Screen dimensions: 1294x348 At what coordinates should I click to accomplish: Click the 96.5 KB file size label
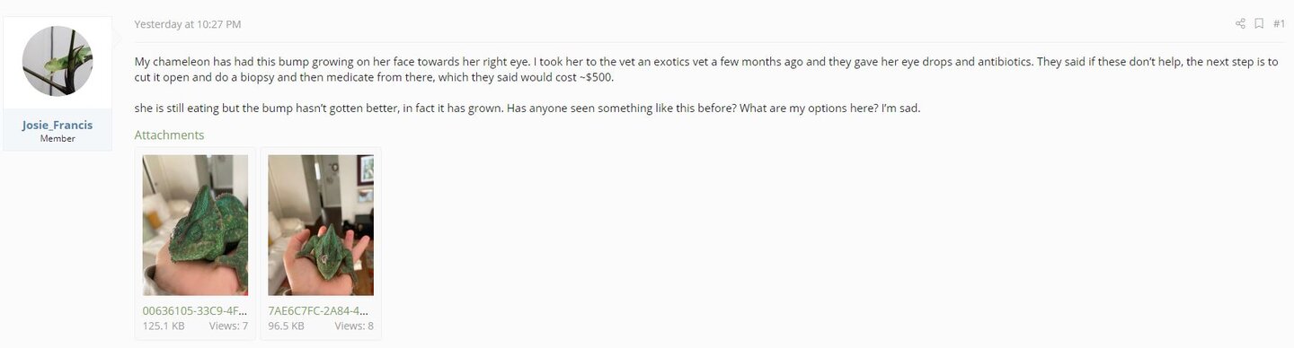click(x=286, y=326)
